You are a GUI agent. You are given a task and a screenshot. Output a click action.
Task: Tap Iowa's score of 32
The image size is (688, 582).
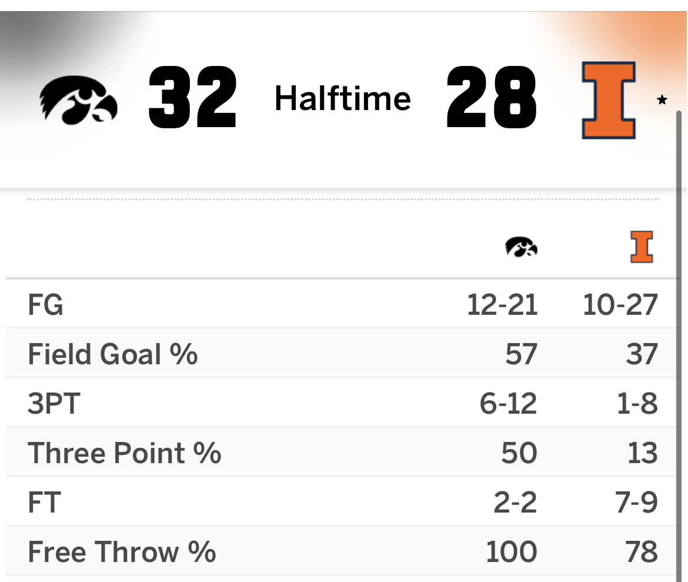pyautogui.click(x=193, y=97)
